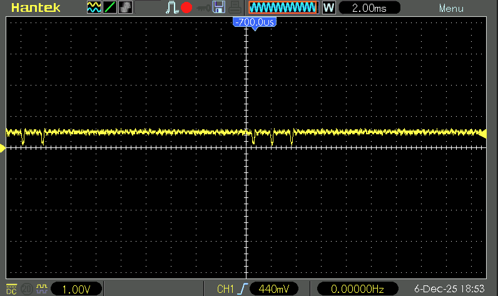Screen dimensions: 498x296
Task: Click the floppy disk save icon
Action: (x=219, y=8)
